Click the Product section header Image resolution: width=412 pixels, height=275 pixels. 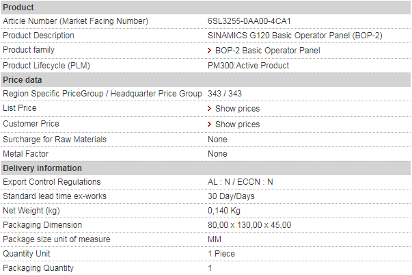(x=206, y=8)
